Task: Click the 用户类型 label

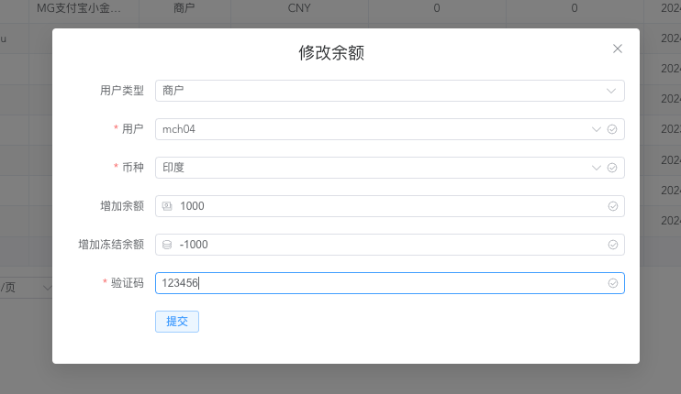Action: pos(122,91)
